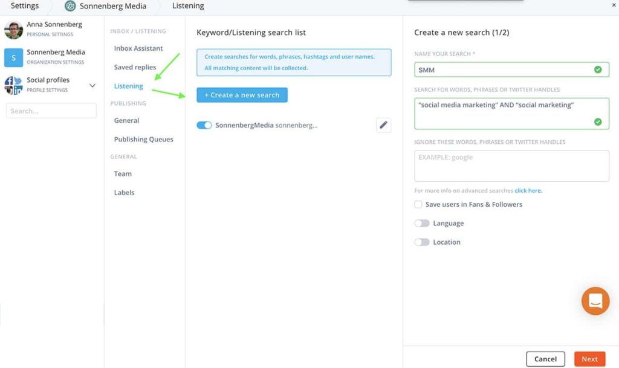619x368 pixels.
Task: Cancel the new search creation
Action: click(x=545, y=359)
